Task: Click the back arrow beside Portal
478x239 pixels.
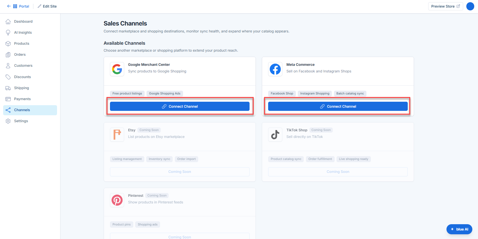Action: click(9, 6)
